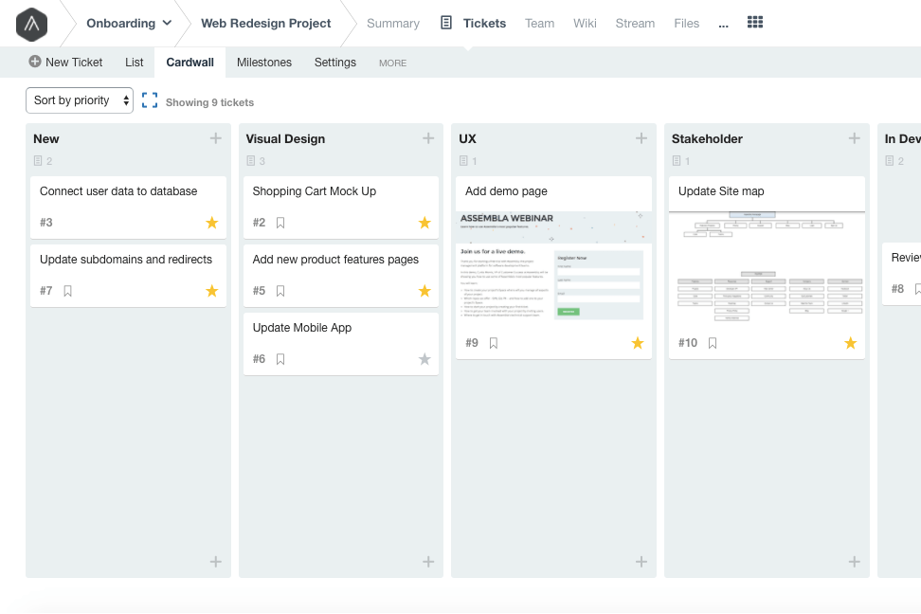This screenshot has width=921, height=614.
Task: Click plus icon atop Visual Design column
Action: pyautogui.click(x=428, y=138)
